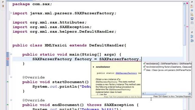This screenshot has height=110, width=195.
Task: Click the editor scroll-up arrow
Action: coord(184,3)
